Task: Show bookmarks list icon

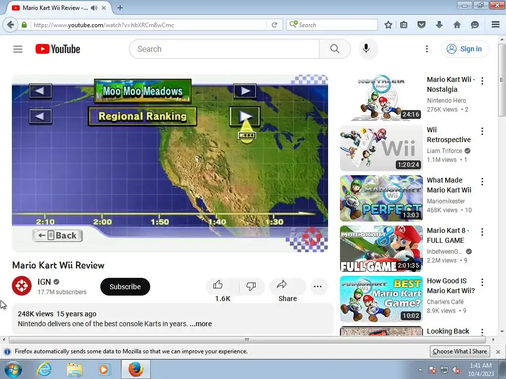Action: coord(404,25)
